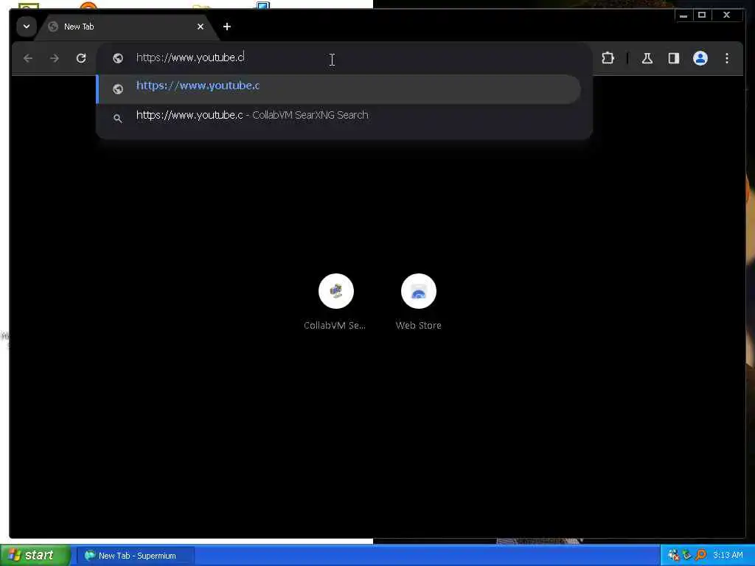Screen dimensions: 755x566
Task: Select the New Tab browser tab
Action: [128, 27]
